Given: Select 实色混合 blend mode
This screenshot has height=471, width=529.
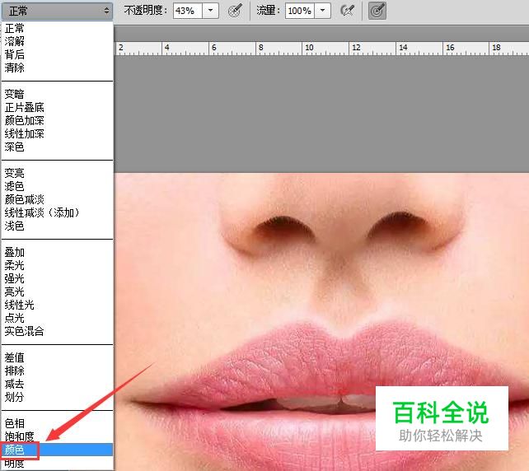Looking at the screenshot, I should [x=57, y=331].
